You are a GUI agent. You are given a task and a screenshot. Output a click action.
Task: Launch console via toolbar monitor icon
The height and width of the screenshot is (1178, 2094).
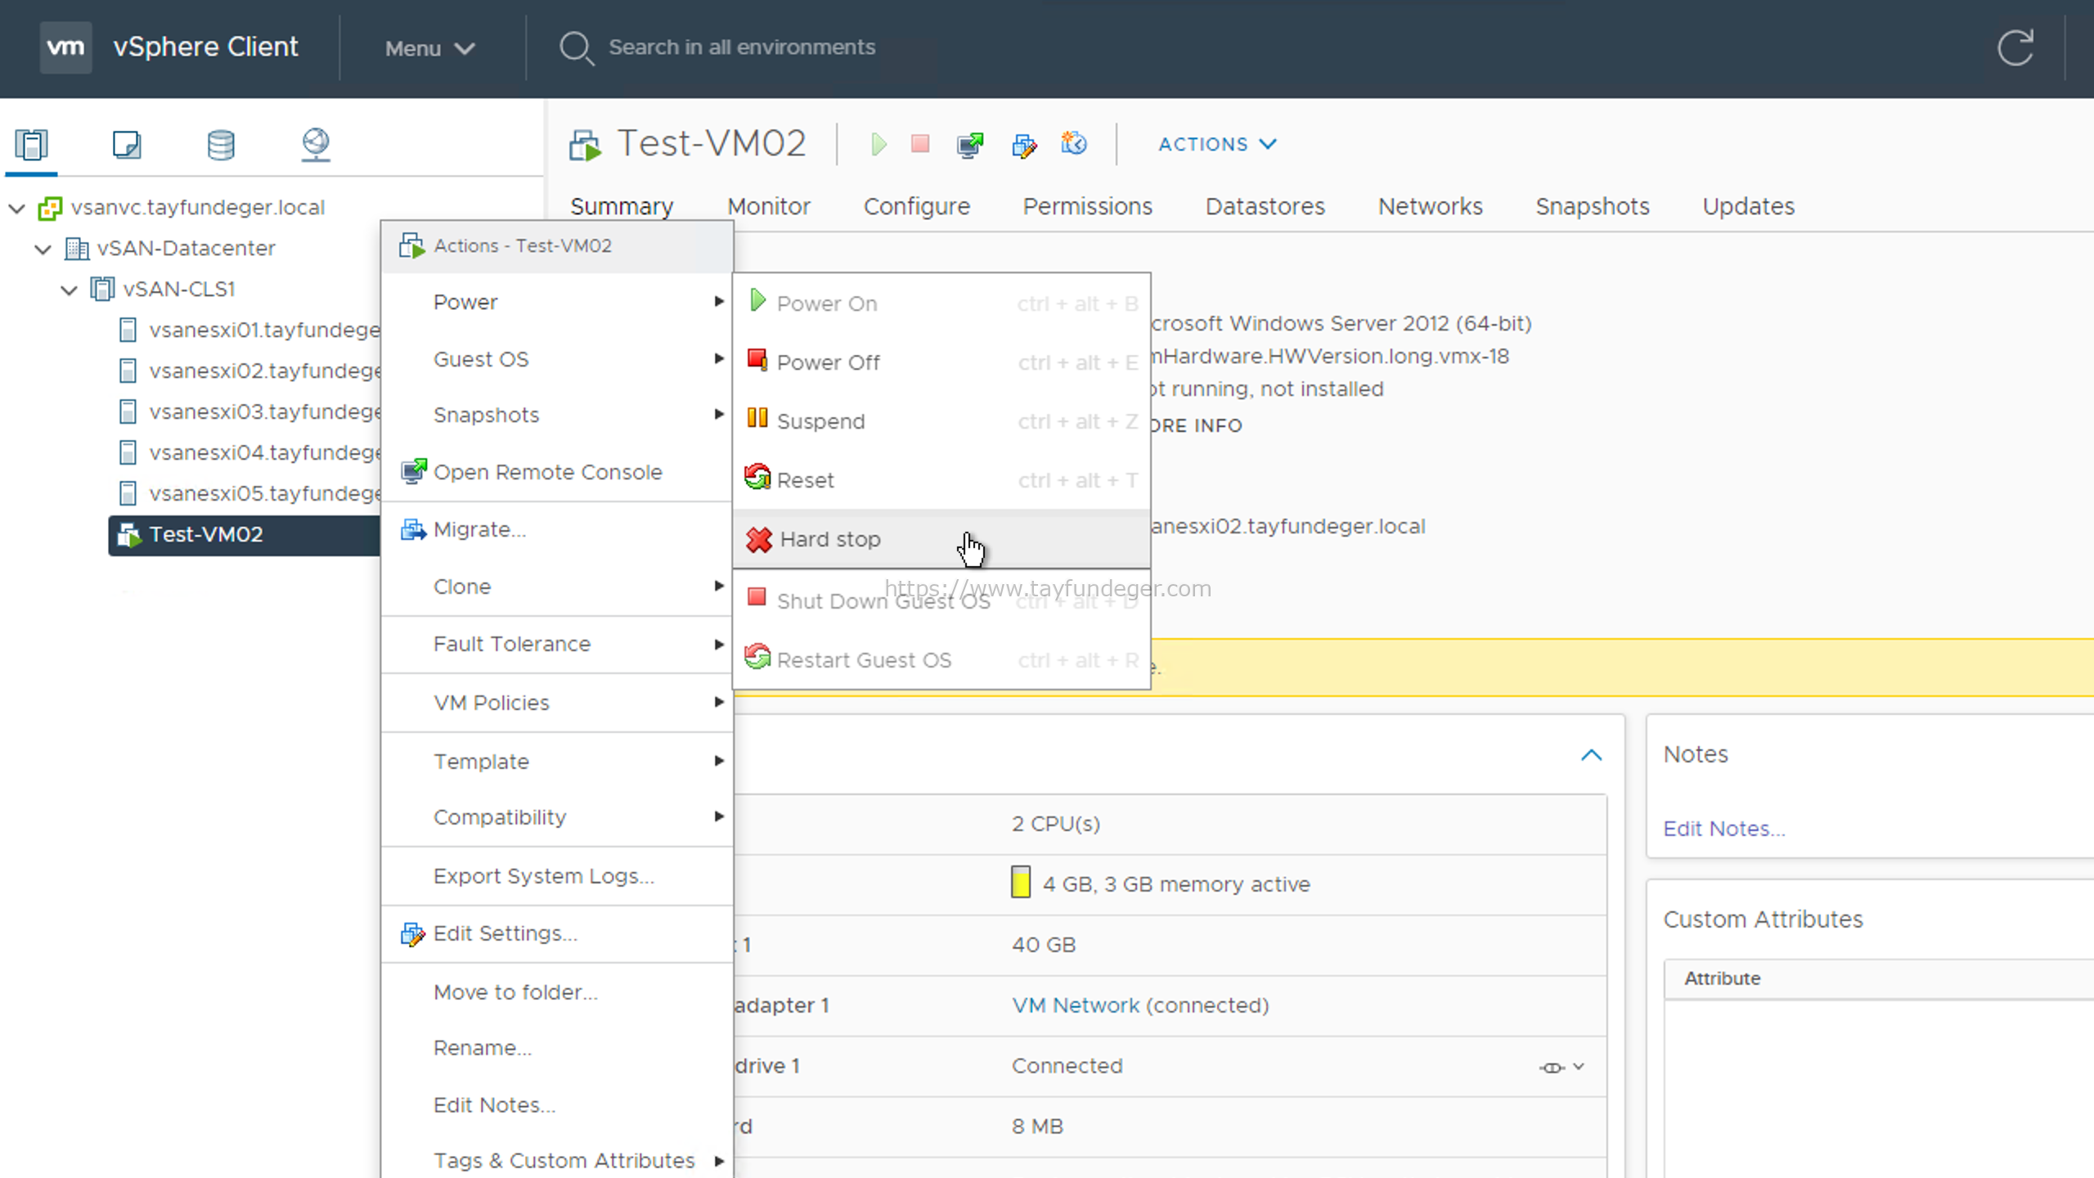(970, 145)
